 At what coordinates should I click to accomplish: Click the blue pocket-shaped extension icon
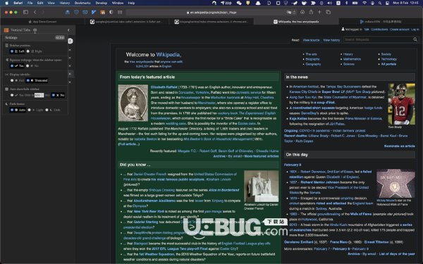(x=85, y=12)
